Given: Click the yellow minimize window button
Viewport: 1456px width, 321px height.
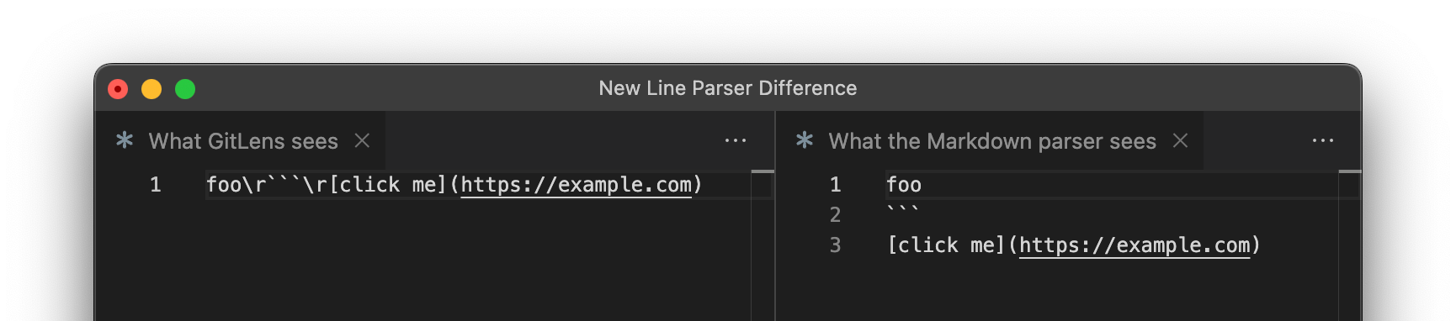Looking at the screenshot, I should point(151,89).
